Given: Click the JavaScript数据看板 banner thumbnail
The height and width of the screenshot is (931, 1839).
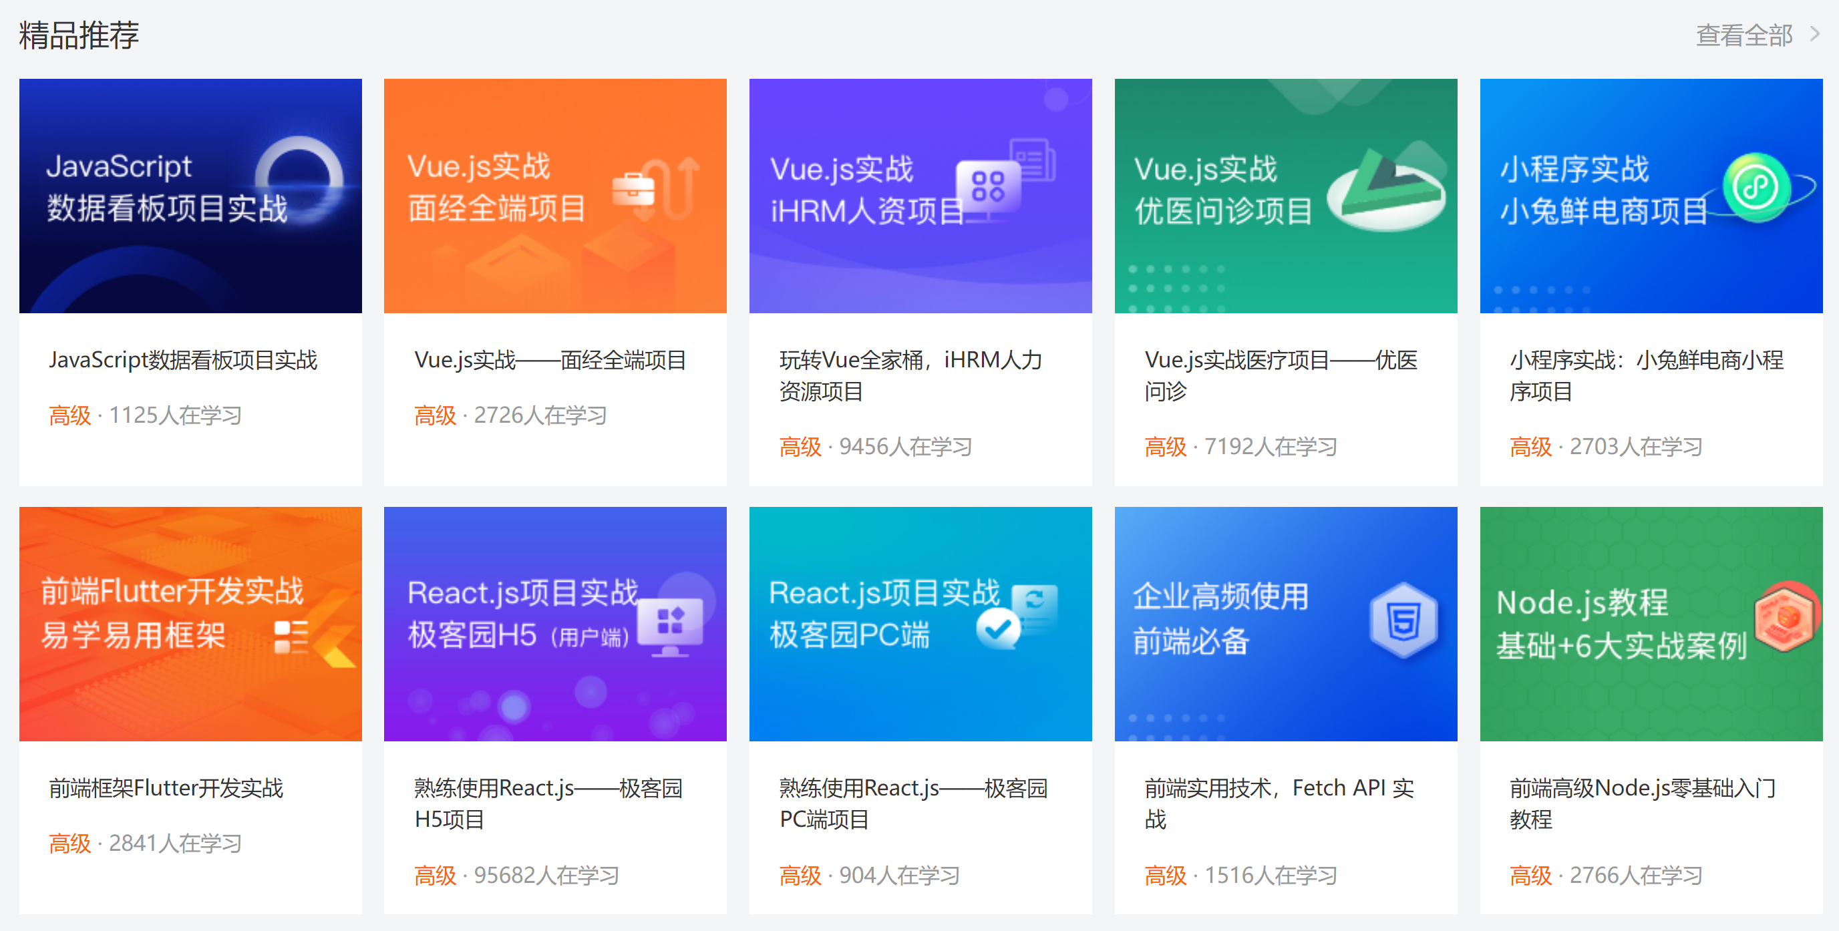Looking at the screenshot, I should pos(190,196).
